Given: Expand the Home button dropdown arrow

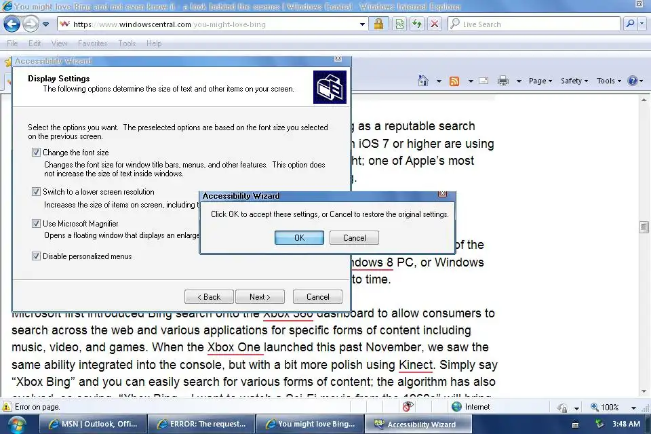Looking at the screenshot, I should coord(439,81).
